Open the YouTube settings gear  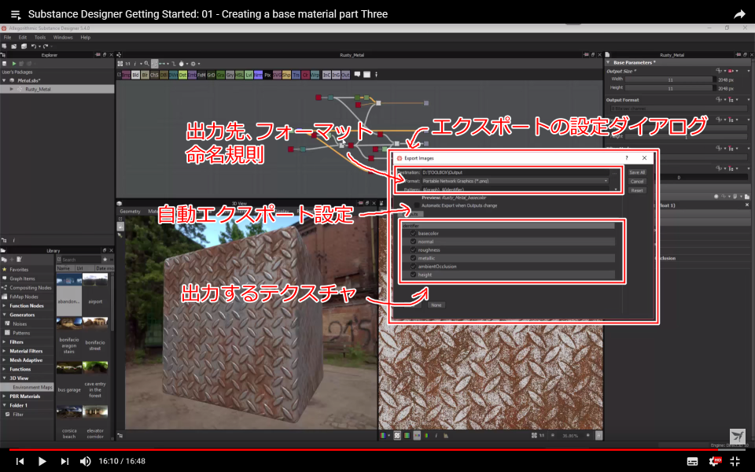pyautogui.click(x=715, y=461)
